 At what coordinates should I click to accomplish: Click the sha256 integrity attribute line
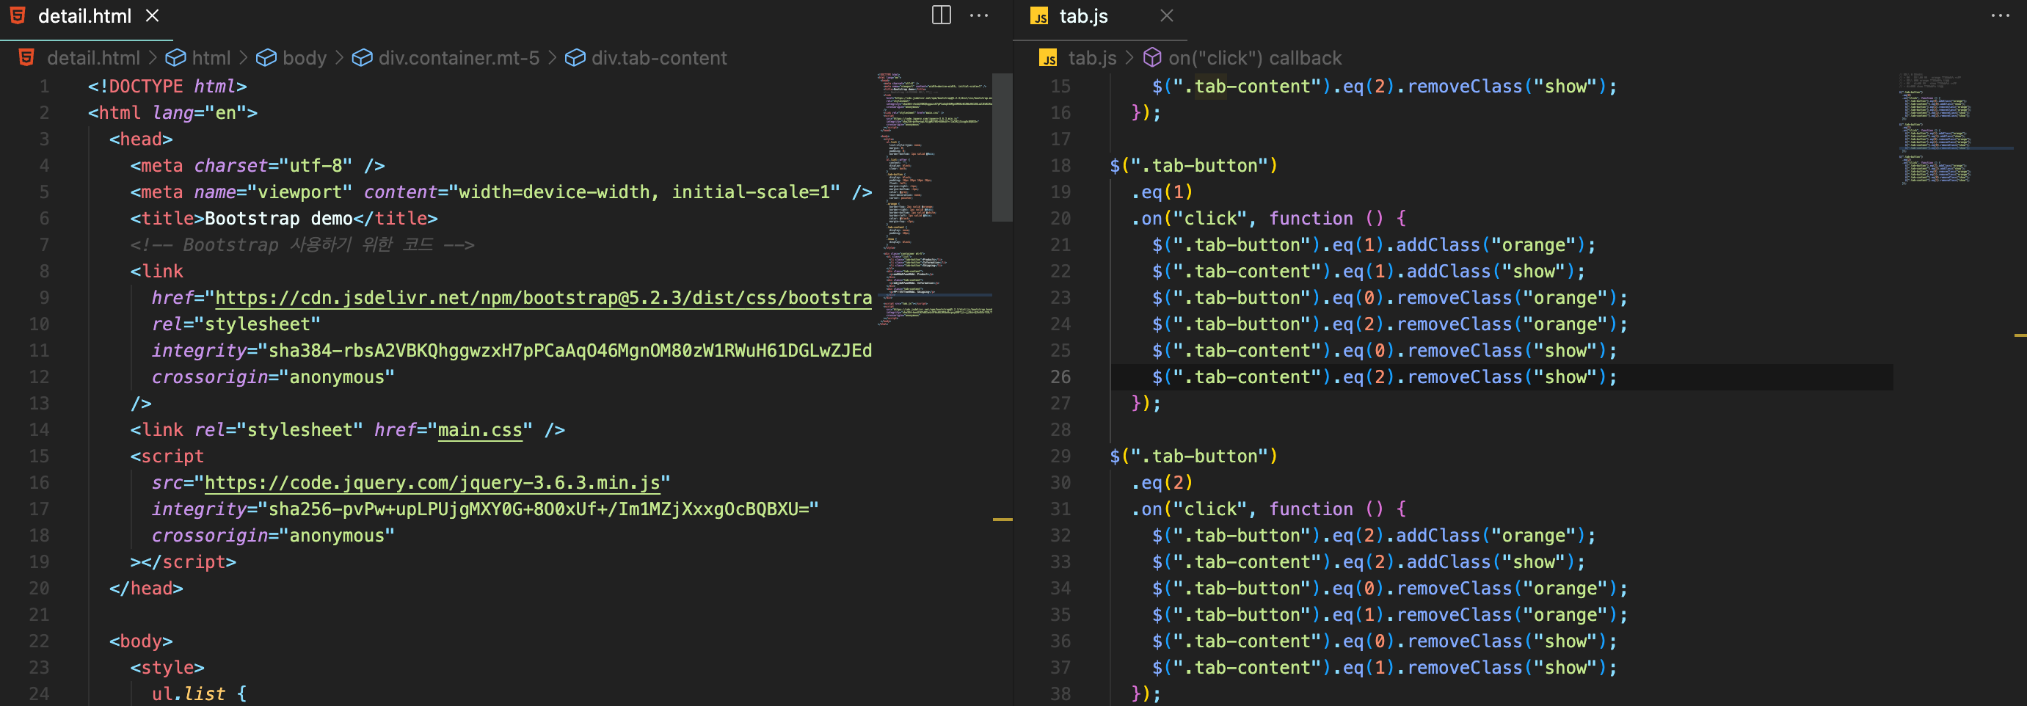pyautogui.click(x=486, y=509)
